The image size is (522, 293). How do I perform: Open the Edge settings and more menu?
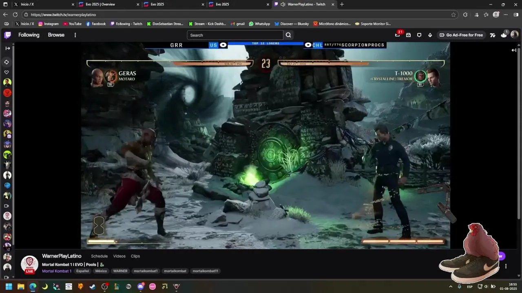click(x=506, y=15)
